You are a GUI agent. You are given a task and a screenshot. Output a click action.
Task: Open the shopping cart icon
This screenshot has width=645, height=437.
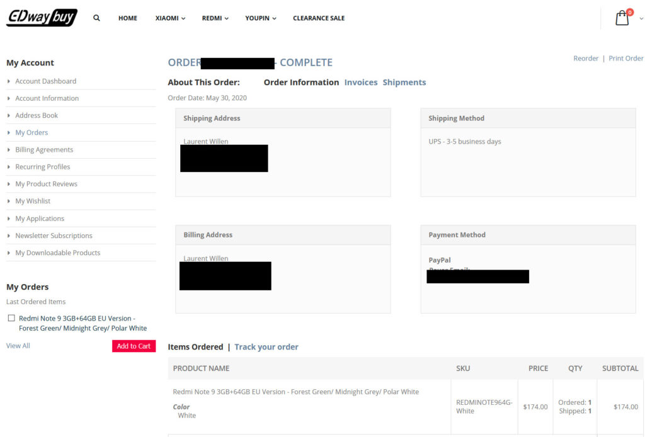(621, 19)
